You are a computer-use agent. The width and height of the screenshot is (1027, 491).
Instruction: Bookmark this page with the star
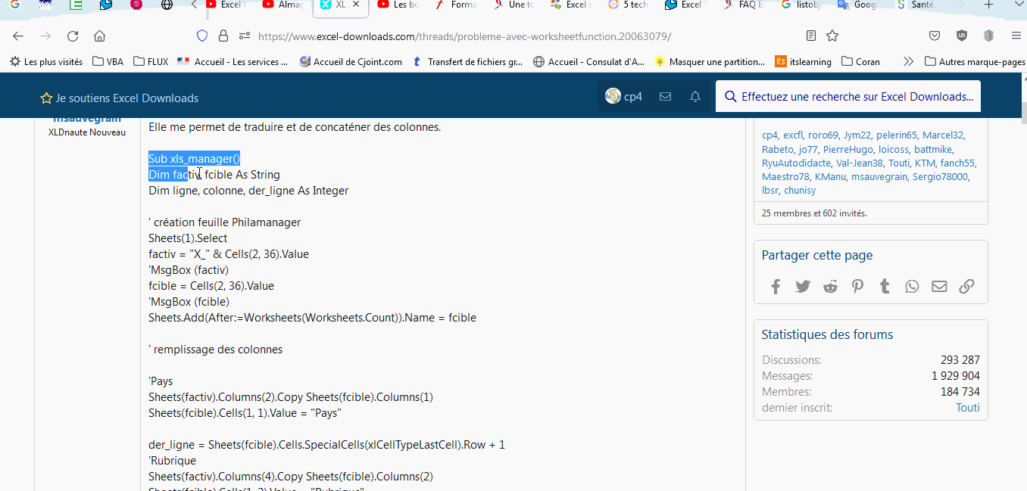tap(832, 36)
